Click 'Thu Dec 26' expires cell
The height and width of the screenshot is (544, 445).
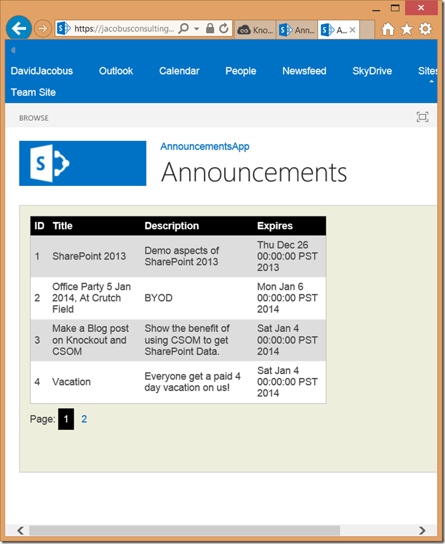tap(287, 256)
